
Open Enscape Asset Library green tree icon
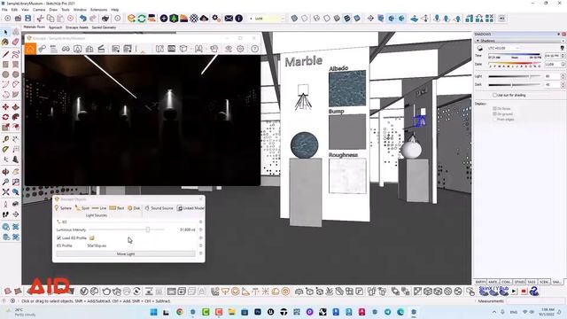[174, 18]
